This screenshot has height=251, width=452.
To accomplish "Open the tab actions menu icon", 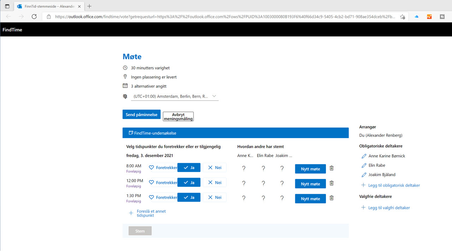I will coord(7,6).
